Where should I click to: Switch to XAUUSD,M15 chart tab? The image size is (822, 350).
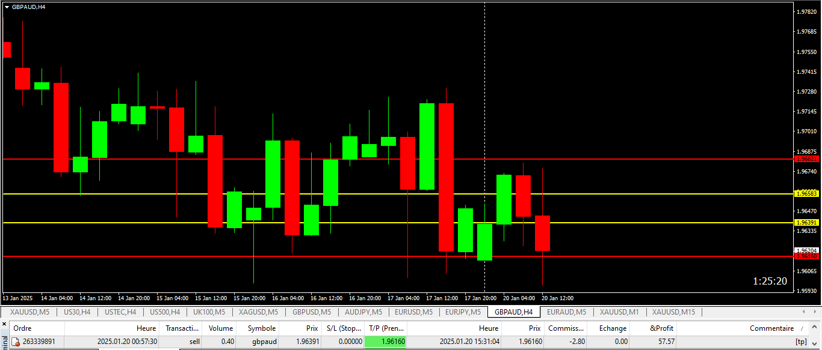[673, 312]
